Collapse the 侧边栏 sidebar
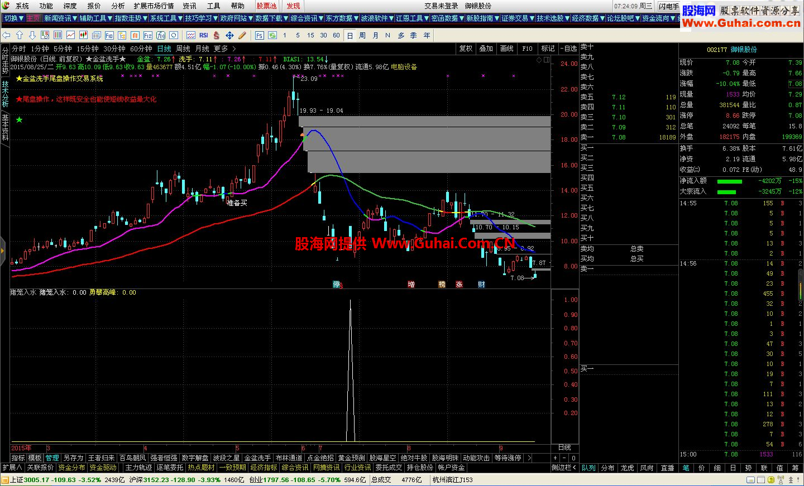 coord(564,468)
